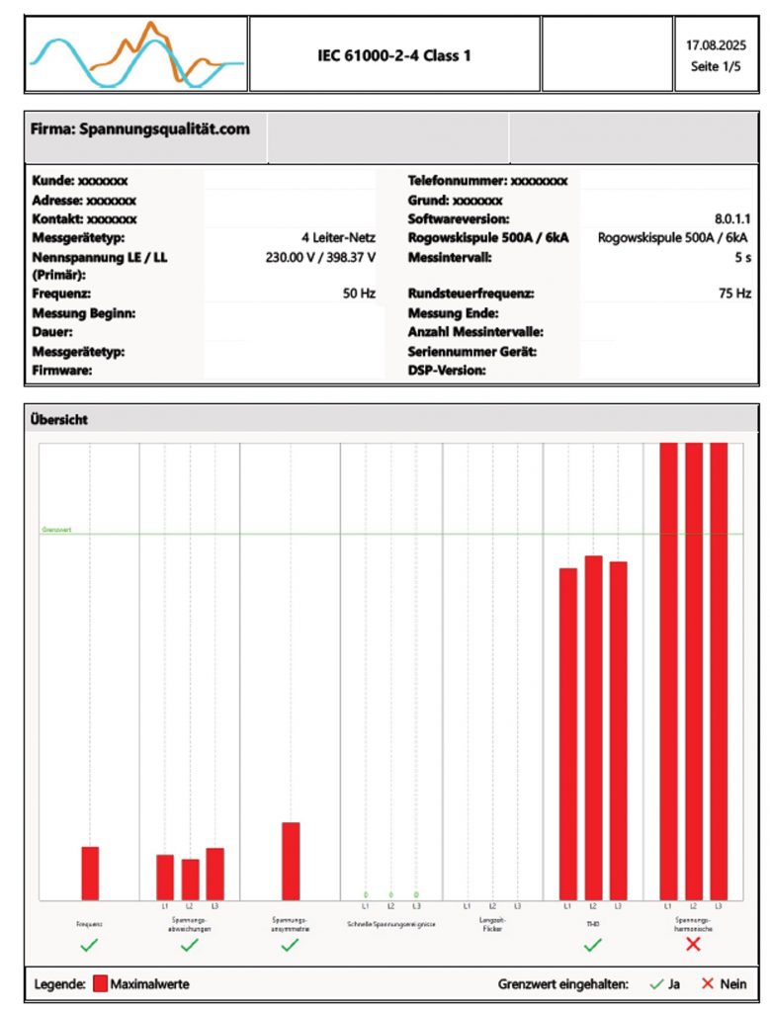Click the red X under Spannungsharmonische
This screenshot has height=1012, width=770.
pos(693,945)
